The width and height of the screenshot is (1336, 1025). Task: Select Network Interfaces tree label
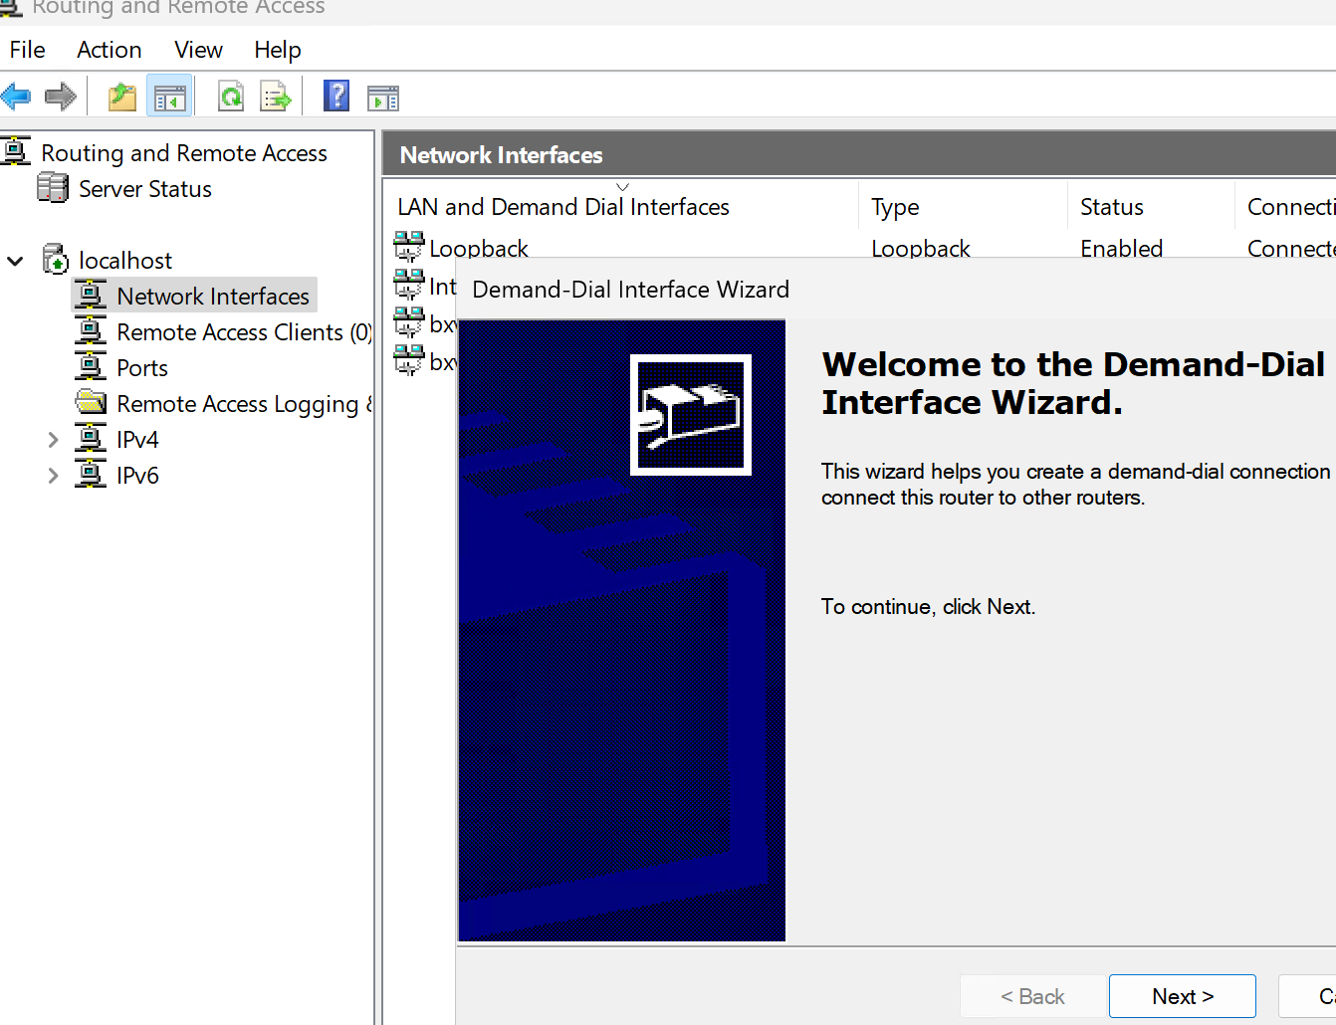tap(213, 296)
